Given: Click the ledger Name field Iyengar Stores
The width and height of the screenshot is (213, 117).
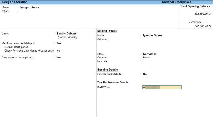Looking at the screenshot, I should point(29,7).
